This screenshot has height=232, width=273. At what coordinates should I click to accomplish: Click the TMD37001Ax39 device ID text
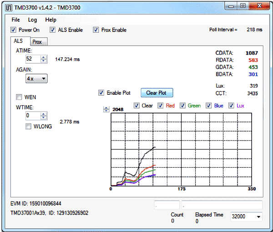click(49, 213)
